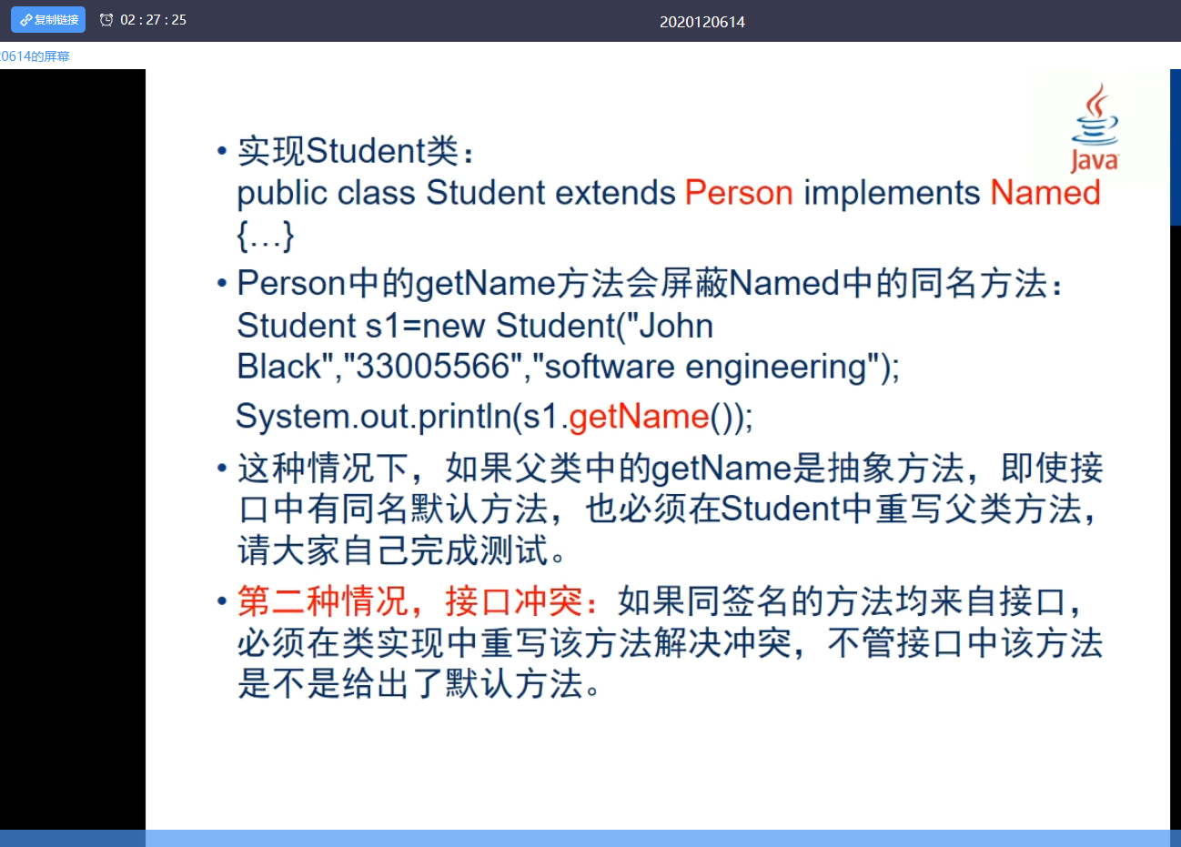Click the bullet beside "实现Student类"
The height and width of the screenshot is (847, 1181).
221,149
